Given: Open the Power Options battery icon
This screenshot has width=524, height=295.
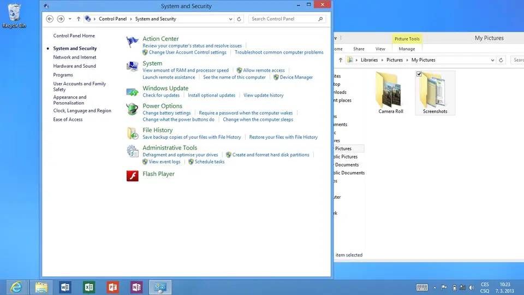Looking at the screenshot, I should pos(132,109).
